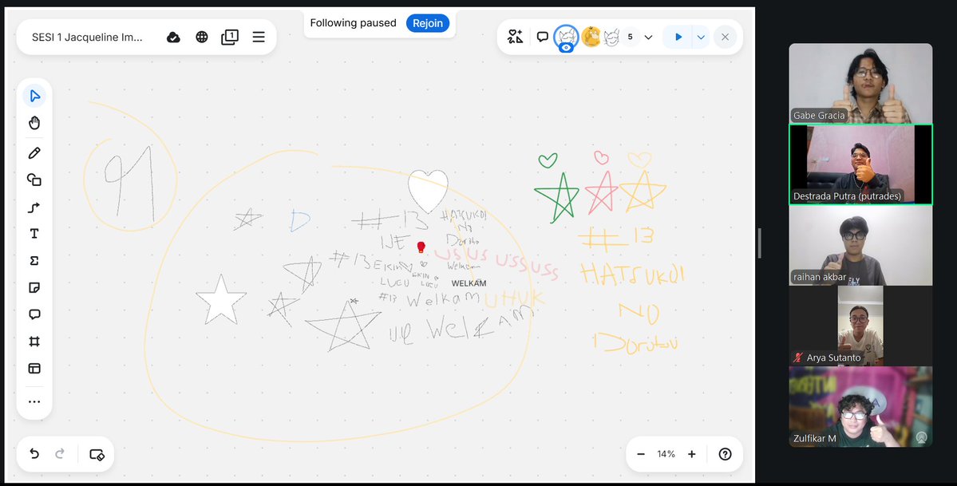Click the cloud saved status icon
Viewport: 957px width, 486px height.
(x=173, y=38)
